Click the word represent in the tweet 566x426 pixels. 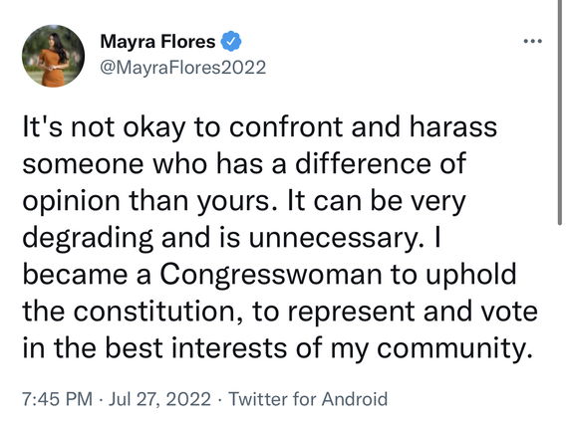pyautogui.click(x=351, y=311)
